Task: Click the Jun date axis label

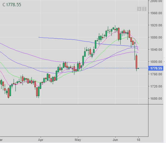Action: (115, 140)
